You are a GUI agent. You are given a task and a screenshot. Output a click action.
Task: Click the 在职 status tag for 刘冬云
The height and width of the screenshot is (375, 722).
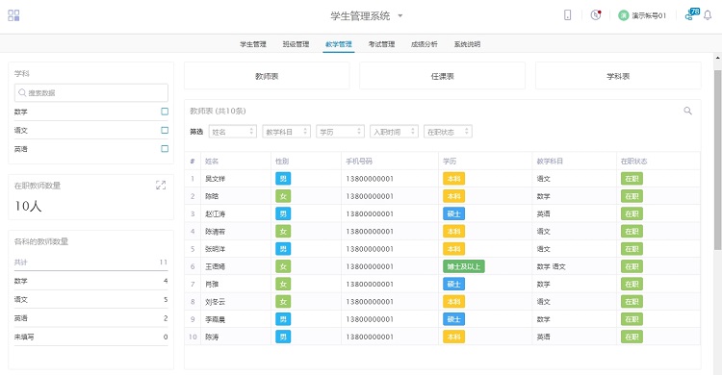(x=632, y=302)
